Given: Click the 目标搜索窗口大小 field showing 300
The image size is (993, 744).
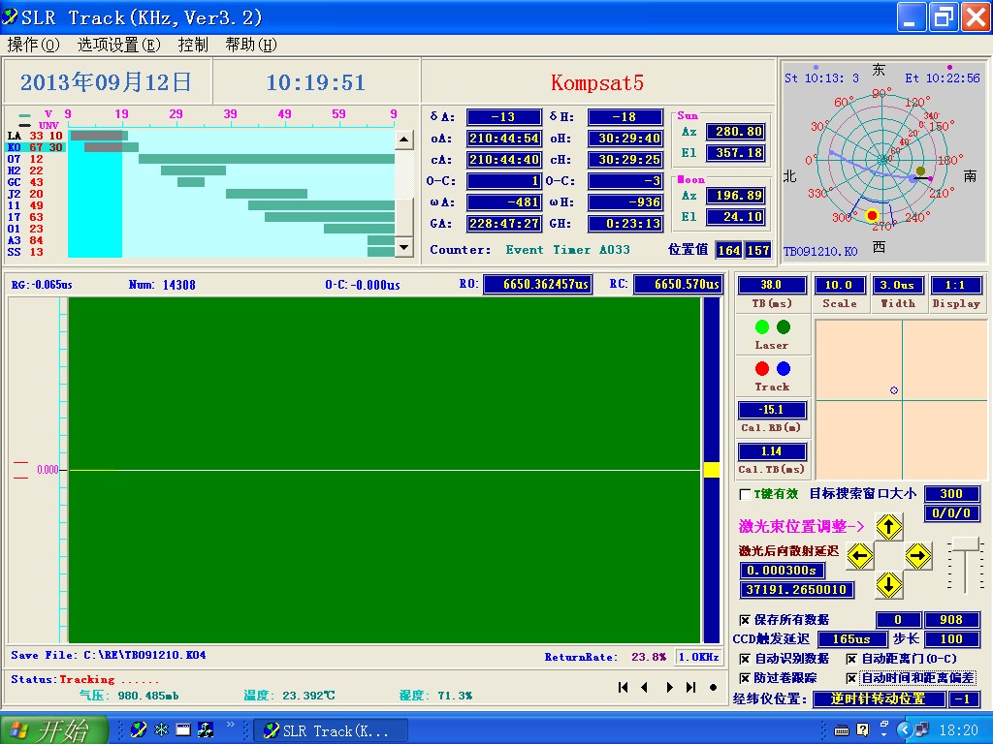Looking at the screenshot, I should pos(952,493).
